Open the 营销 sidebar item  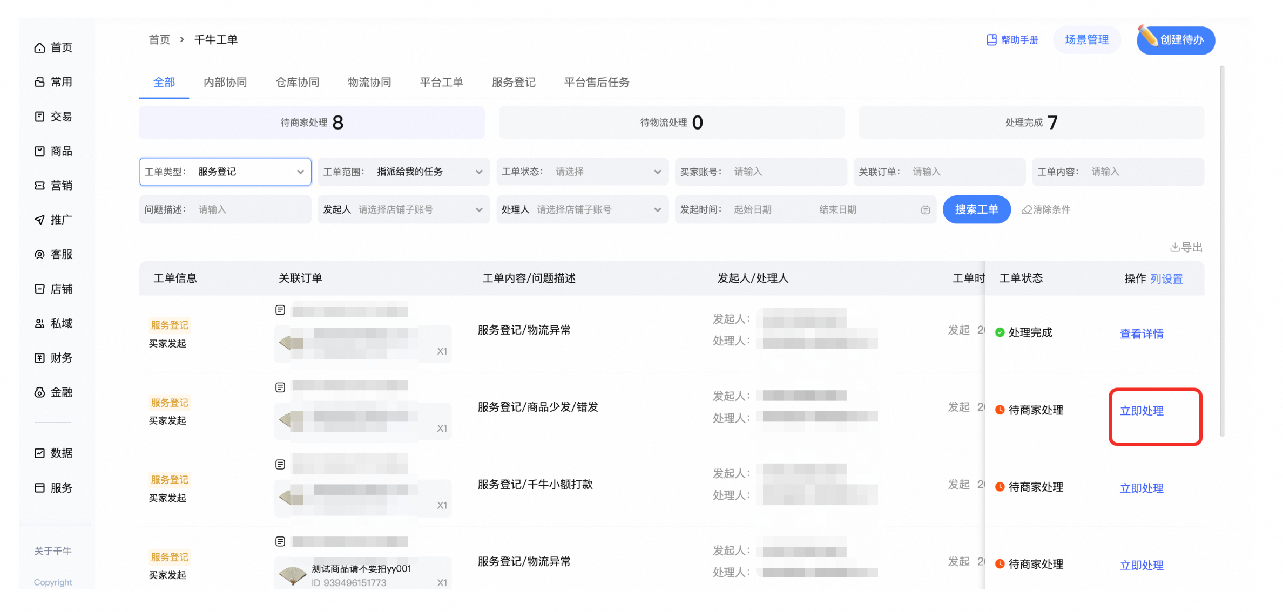coord(53,186)
